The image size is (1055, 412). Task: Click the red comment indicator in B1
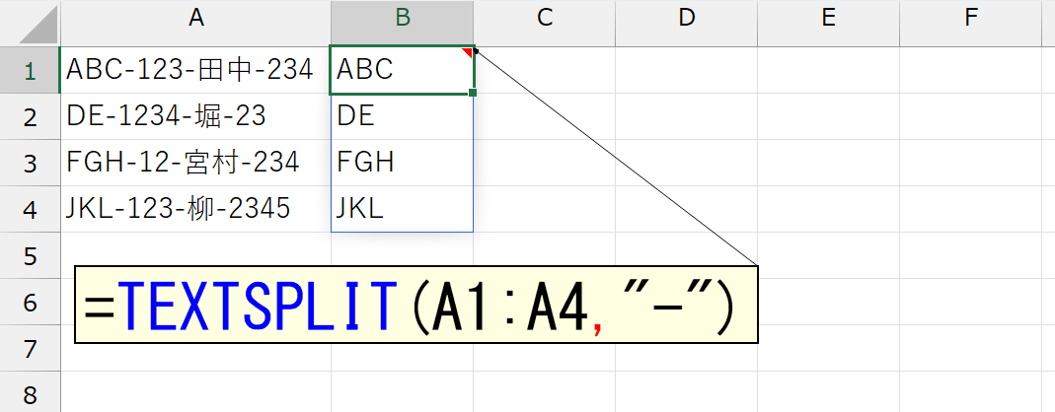coord(468,52)
